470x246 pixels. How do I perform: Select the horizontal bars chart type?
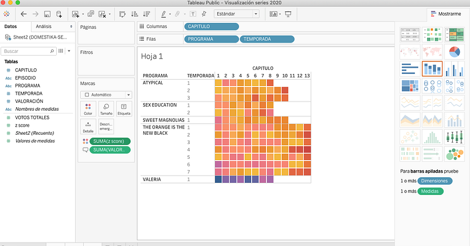pos(410,69)
